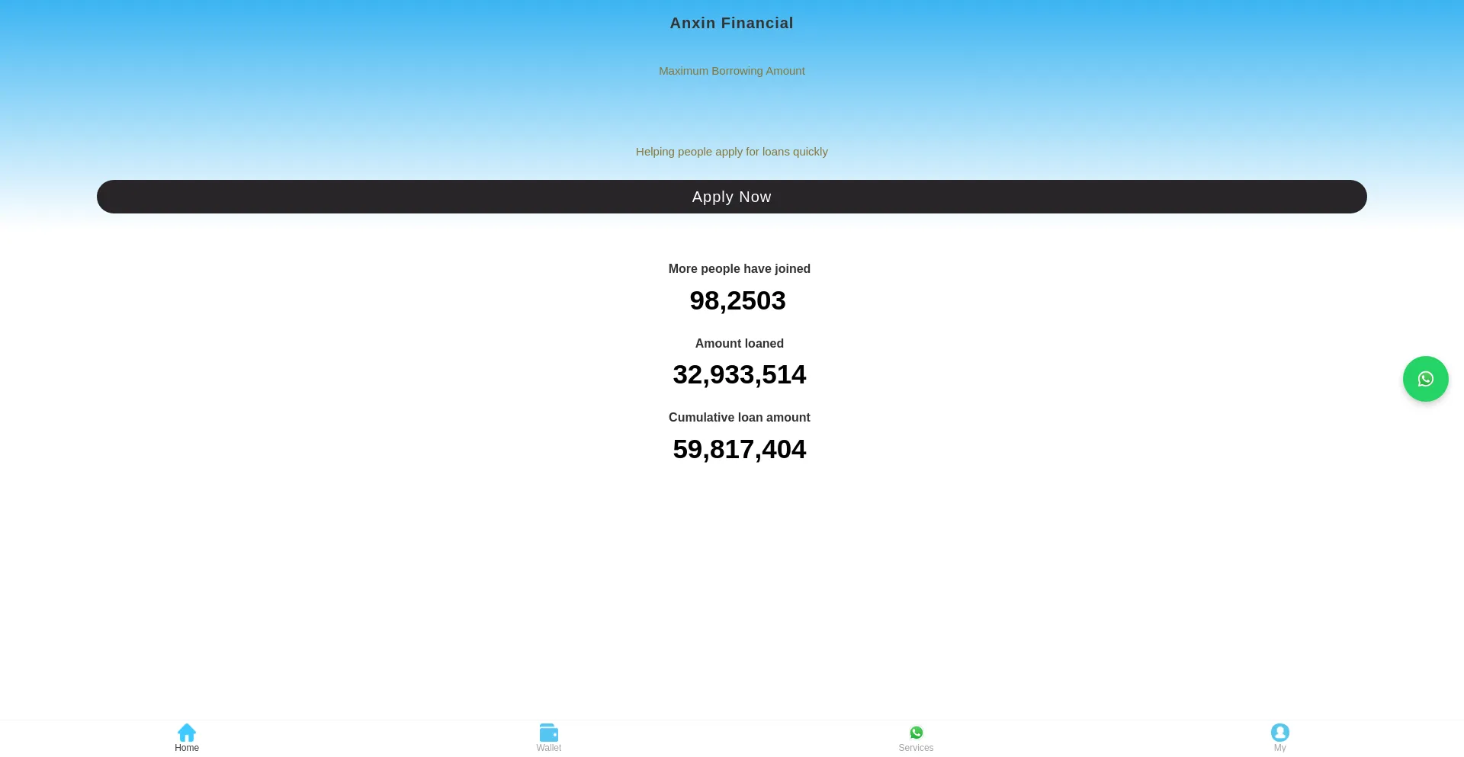This screenshot has height=757, width=1464.
Task: Open the Services tab label
Action: tap(916, 748)
